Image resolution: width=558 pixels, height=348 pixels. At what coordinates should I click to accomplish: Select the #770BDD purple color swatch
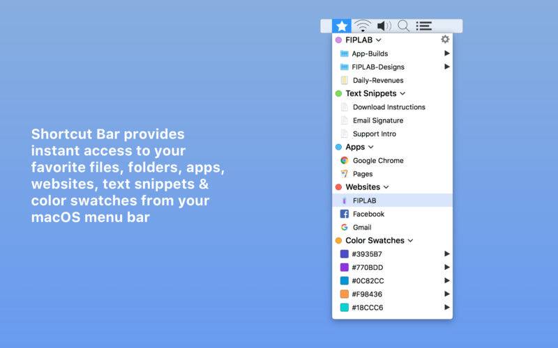point(344,267)
